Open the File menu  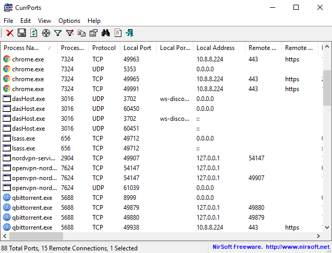tap(8, 21)
